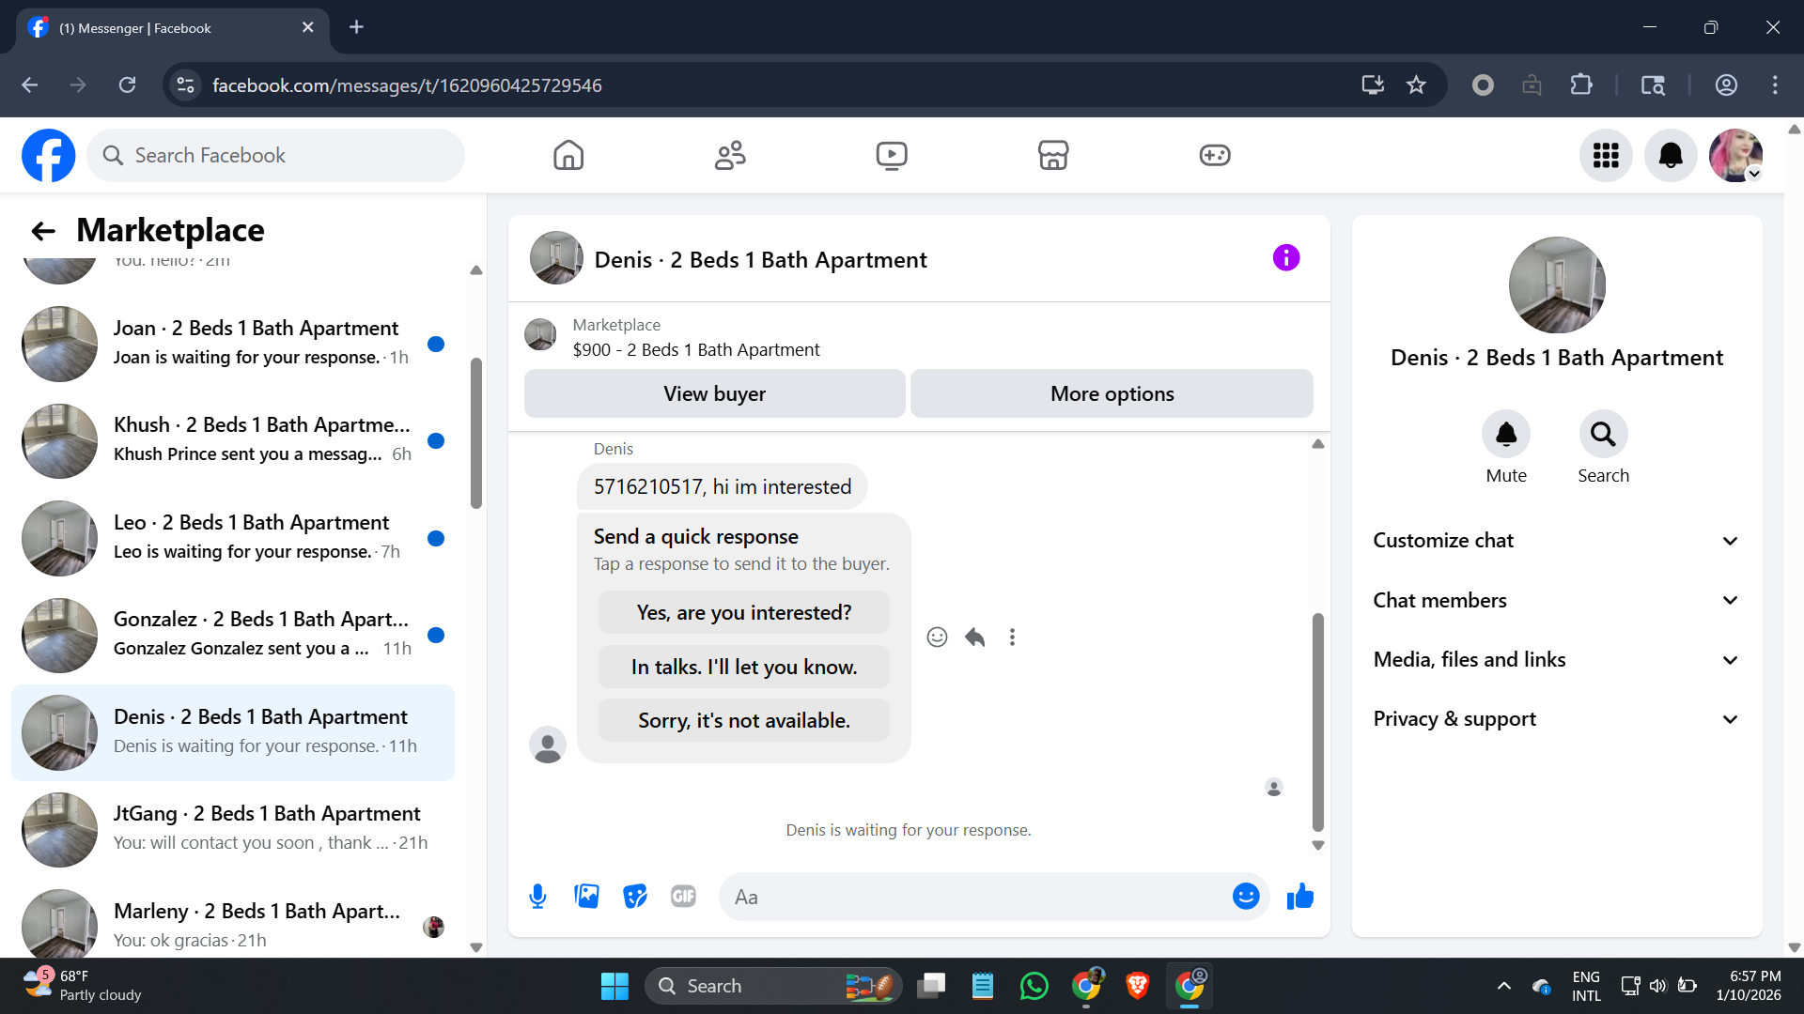
Task: Click the conversation list scrollbar thumb
Action: click(476, 432)
